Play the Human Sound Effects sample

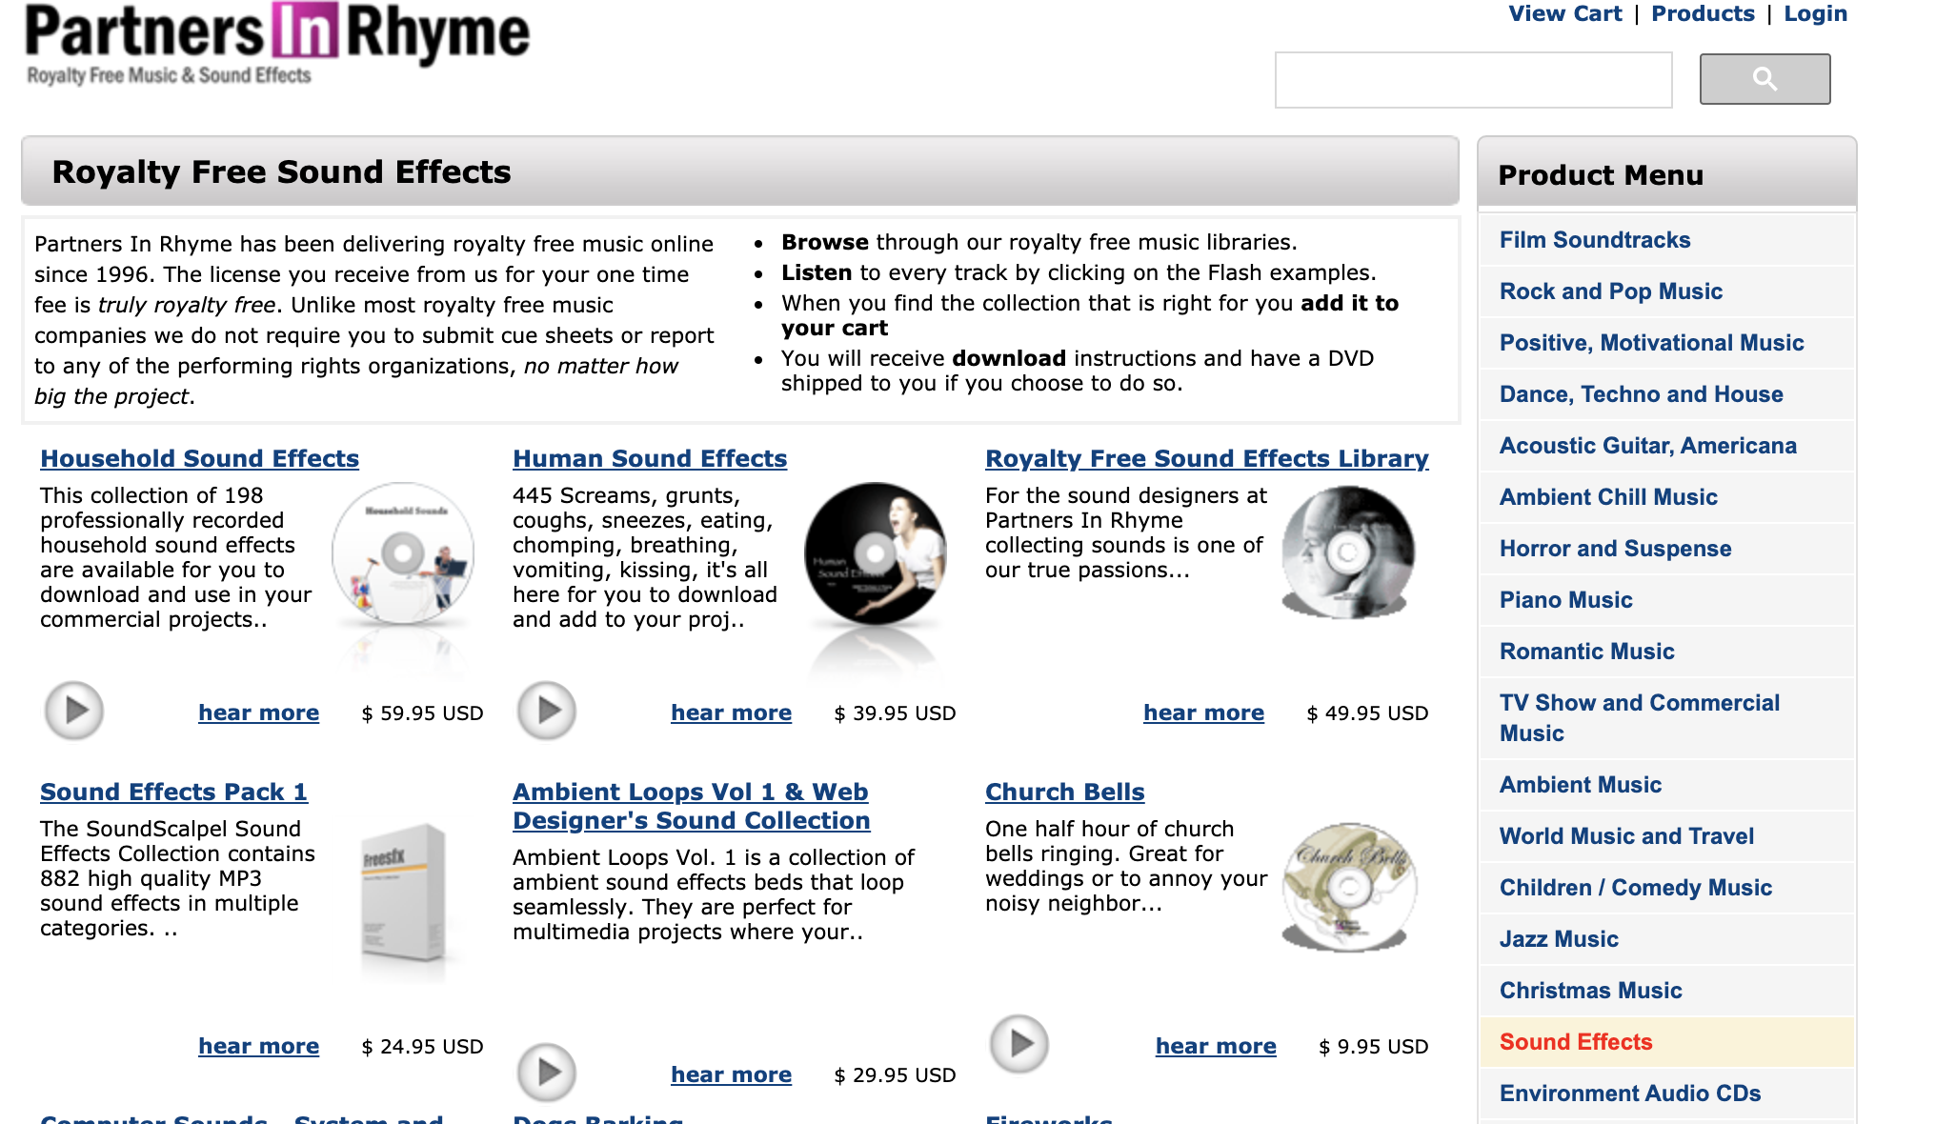[x=547, y=711]
